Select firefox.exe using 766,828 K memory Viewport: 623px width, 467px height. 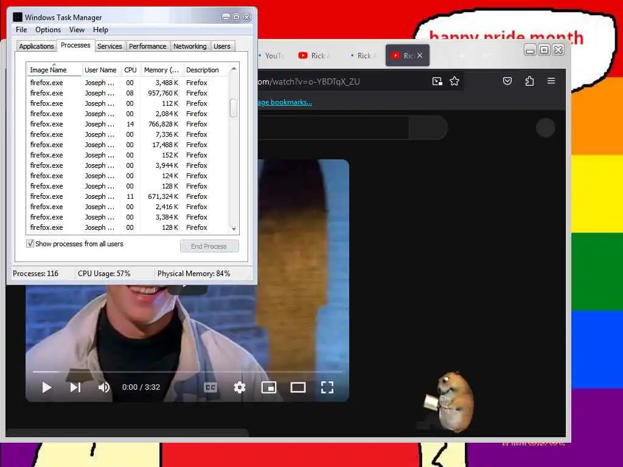[128, 124]
